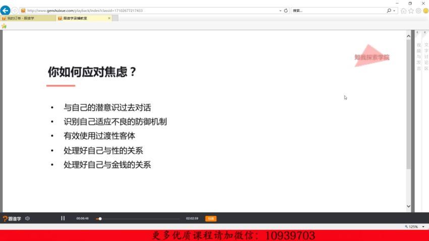Open the address bar history dropdown
The width and height of the screenshot is (429, 241).
pos(280,11)
